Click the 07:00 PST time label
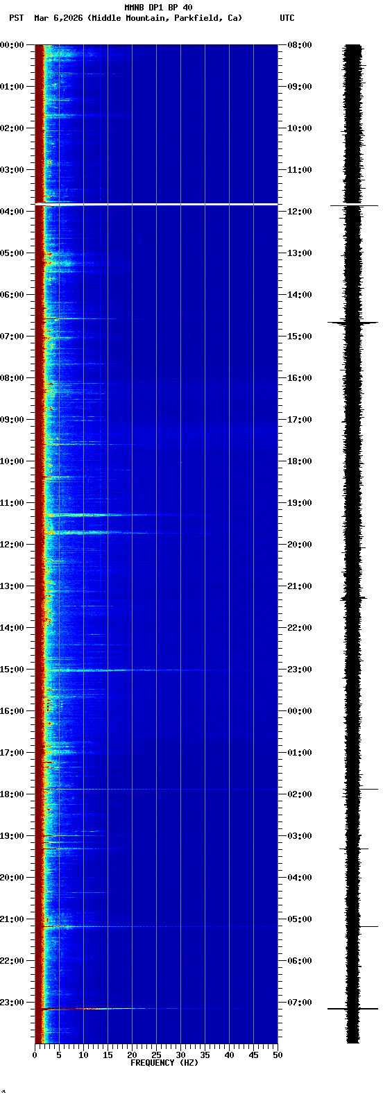This screenshot has height=1099, width=383. pos(12,336)
